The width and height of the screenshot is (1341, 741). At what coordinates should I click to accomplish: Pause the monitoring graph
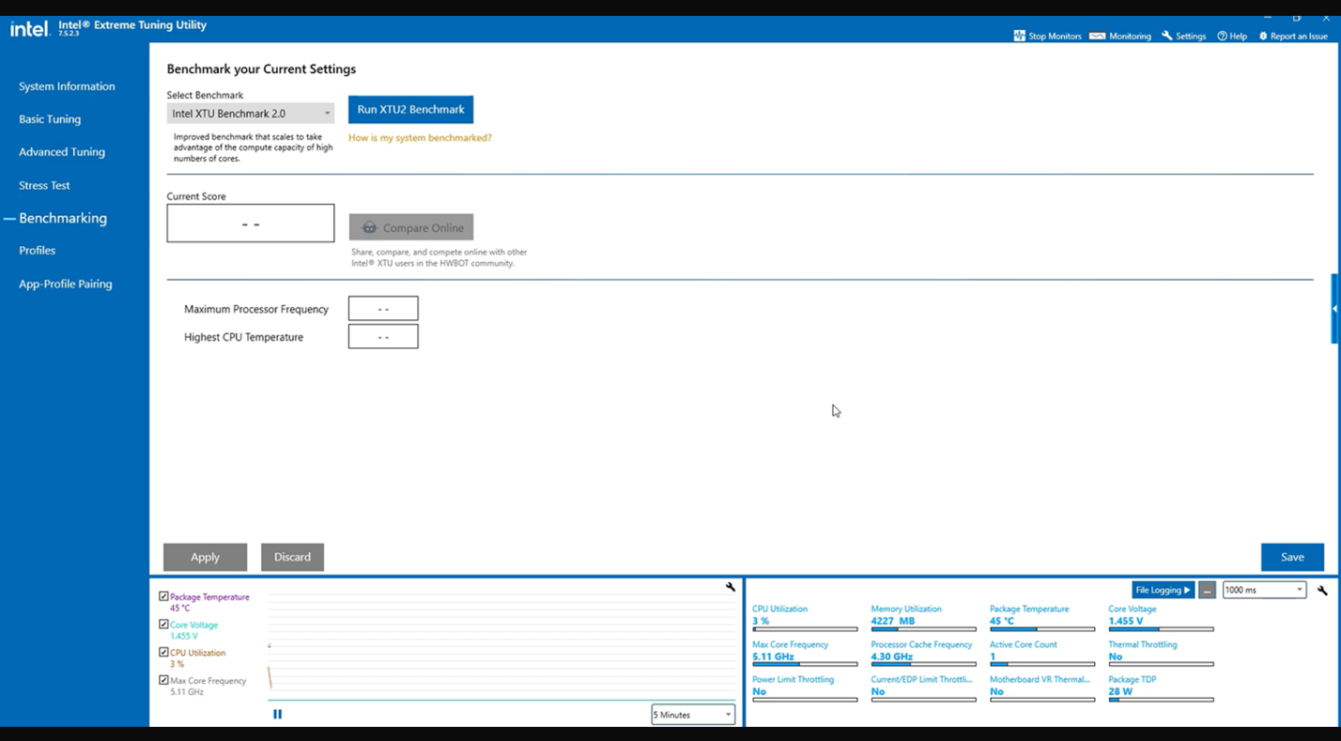pyautogui.click(x=277, y=715)
